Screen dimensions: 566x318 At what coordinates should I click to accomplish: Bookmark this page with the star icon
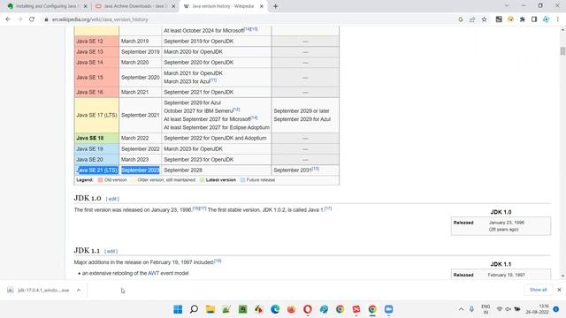(x=484, y=19)
